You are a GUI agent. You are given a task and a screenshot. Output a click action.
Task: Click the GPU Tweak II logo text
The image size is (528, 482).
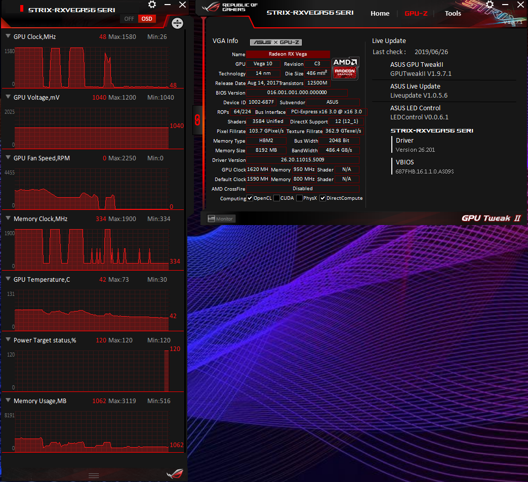tap(491, 218)
